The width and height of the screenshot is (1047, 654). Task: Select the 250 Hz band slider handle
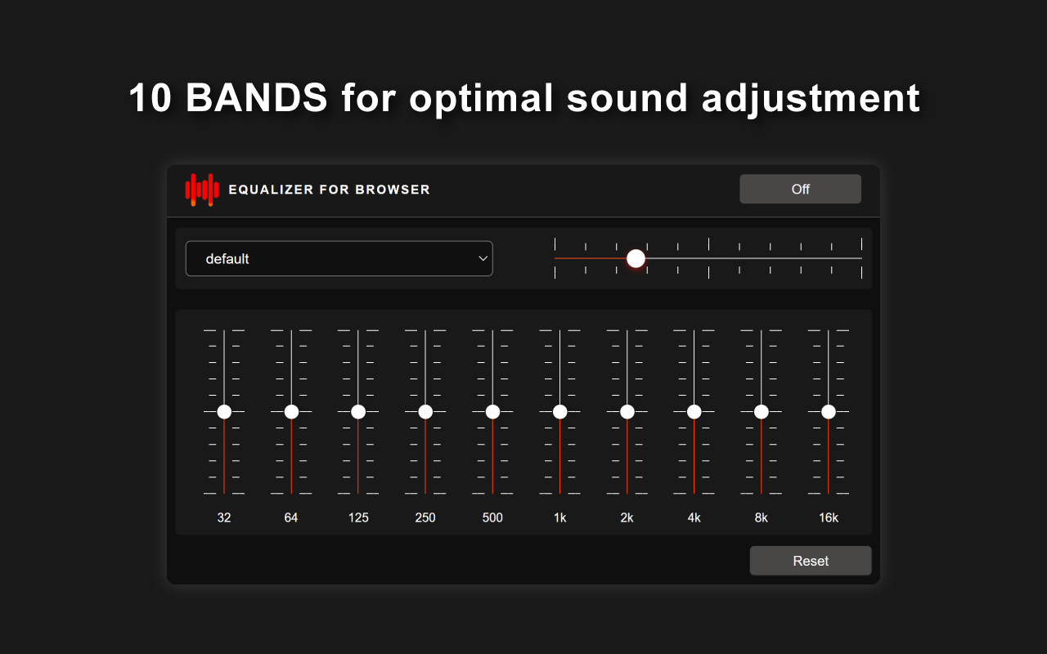(x=425, y=412)
